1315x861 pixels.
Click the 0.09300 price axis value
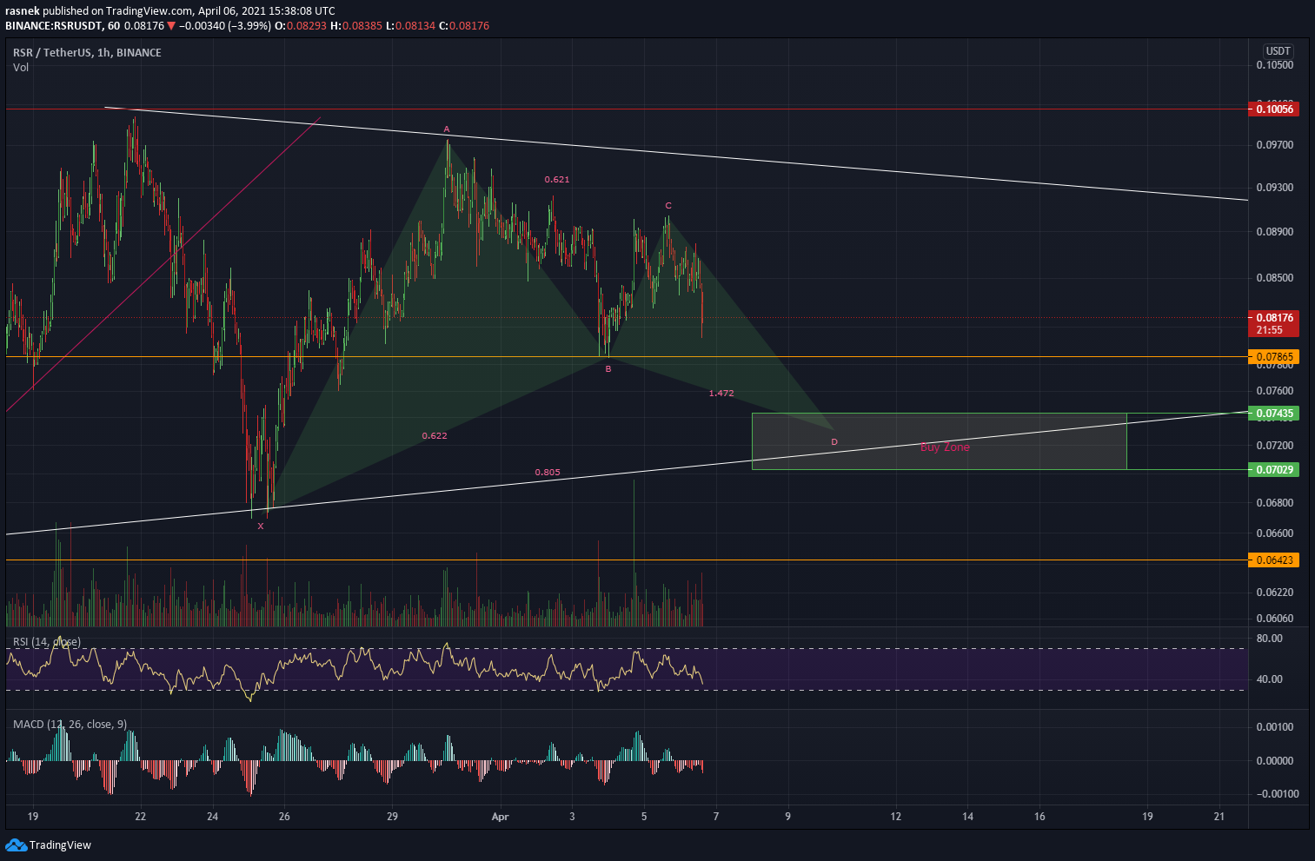1275,188
